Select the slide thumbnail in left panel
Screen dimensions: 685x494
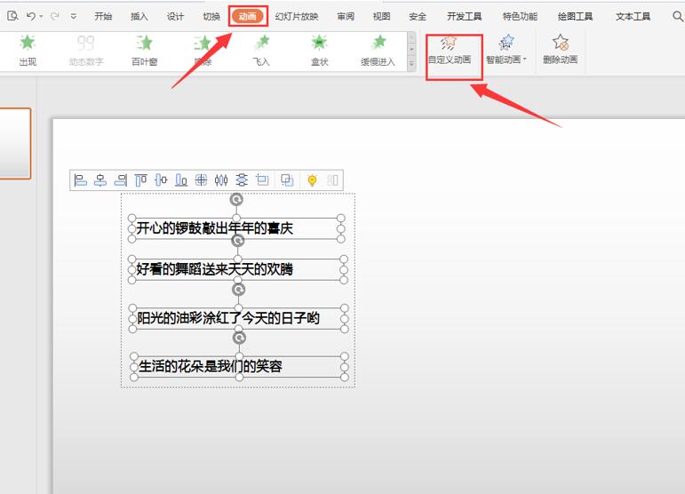click(15, 144)
